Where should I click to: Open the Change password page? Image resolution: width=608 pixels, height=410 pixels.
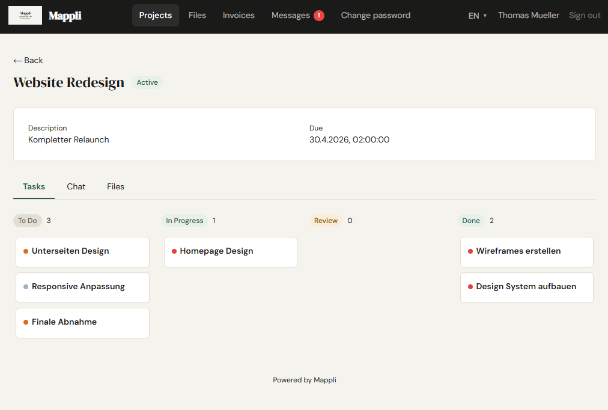(375, 15)
